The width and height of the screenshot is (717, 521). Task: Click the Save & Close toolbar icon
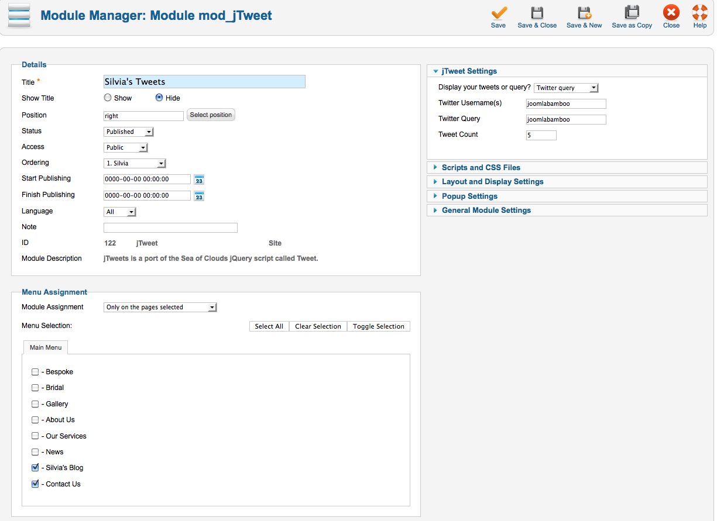[537, 12]
